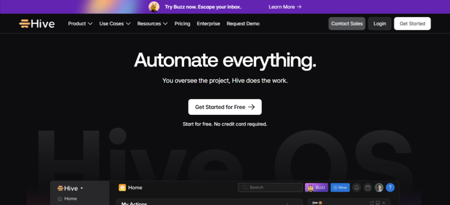The image size is (450, 205).
Task: Click panel layout icon beside close X
Action: 377,203
